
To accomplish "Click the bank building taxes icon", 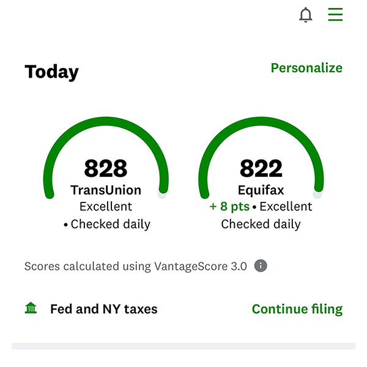I will tap(31, 308).
